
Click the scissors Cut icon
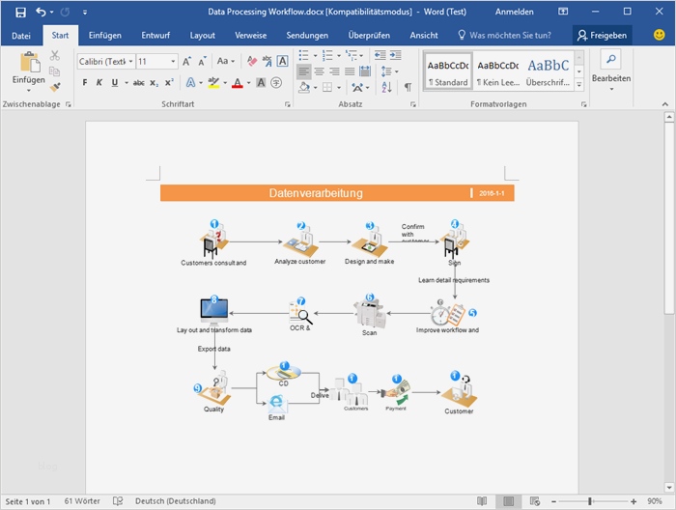(55, 56)
